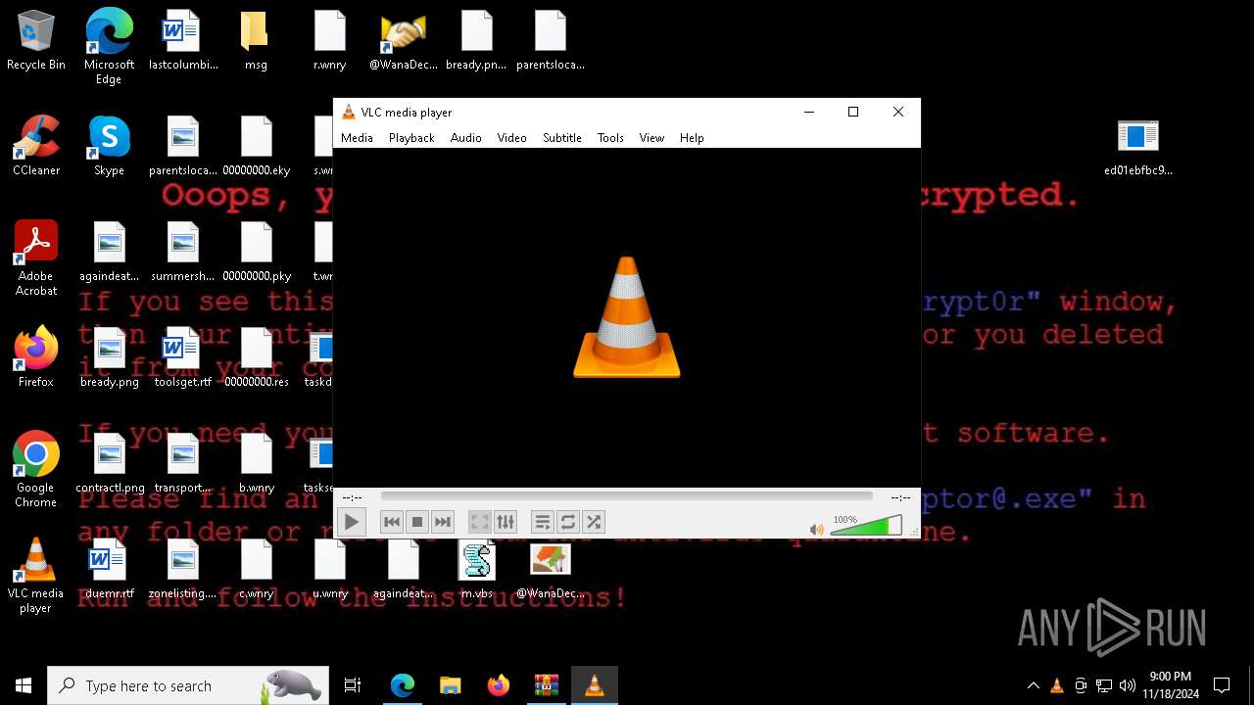
Task: Click the VLC seek bar
Action: click(626, 496)
